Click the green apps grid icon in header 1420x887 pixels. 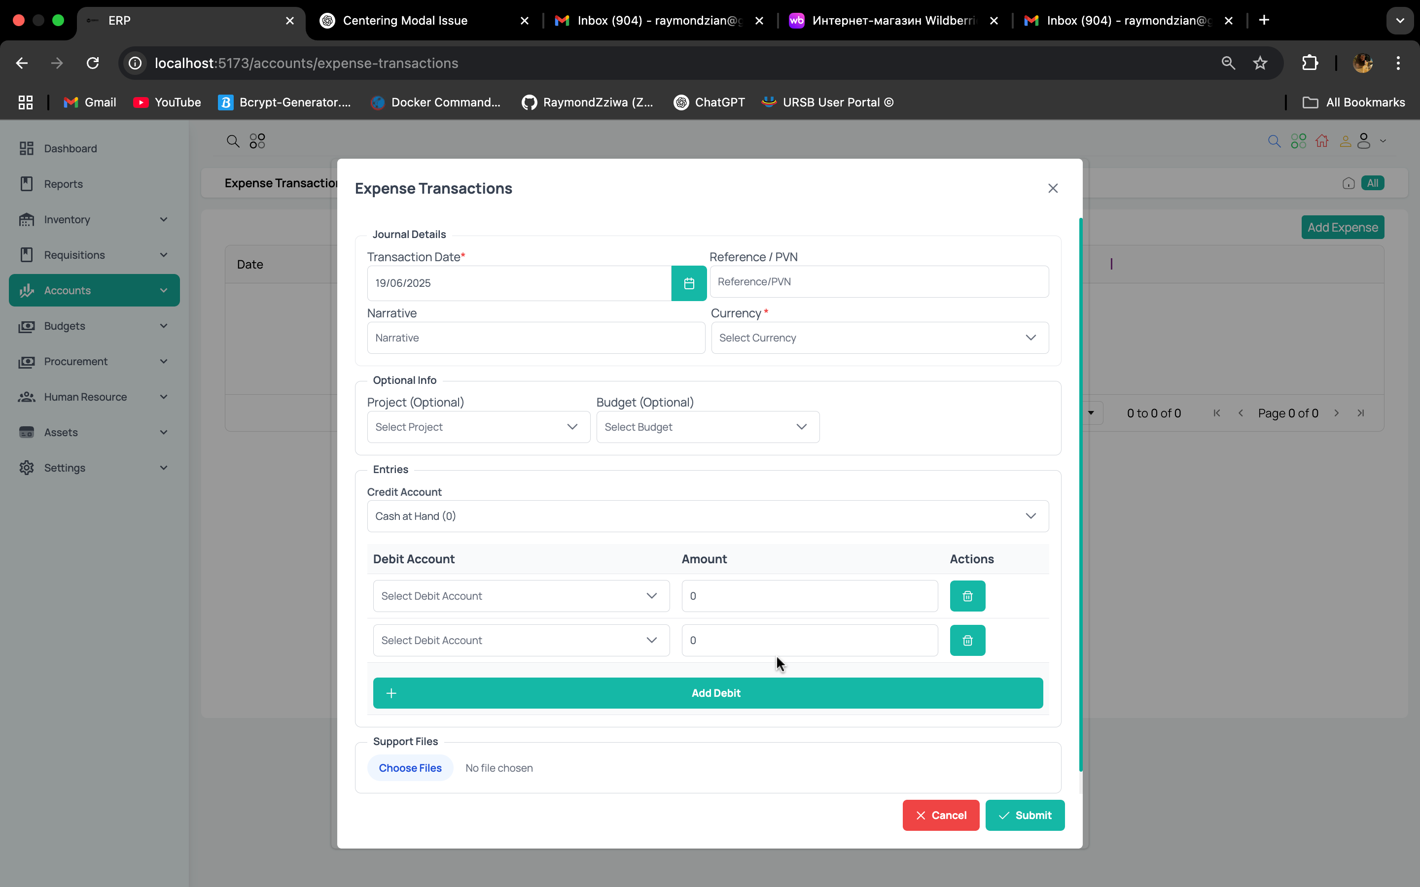pos(1298,141)
